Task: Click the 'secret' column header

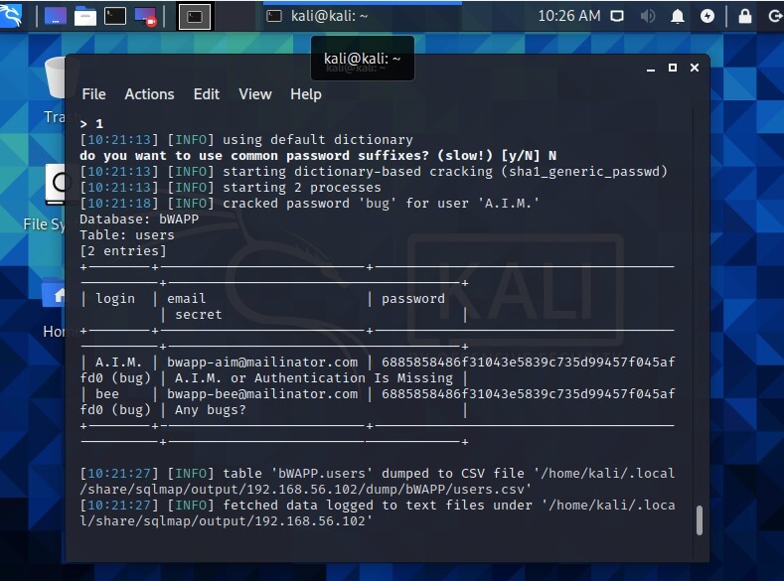Action: [x=199, y=315]
